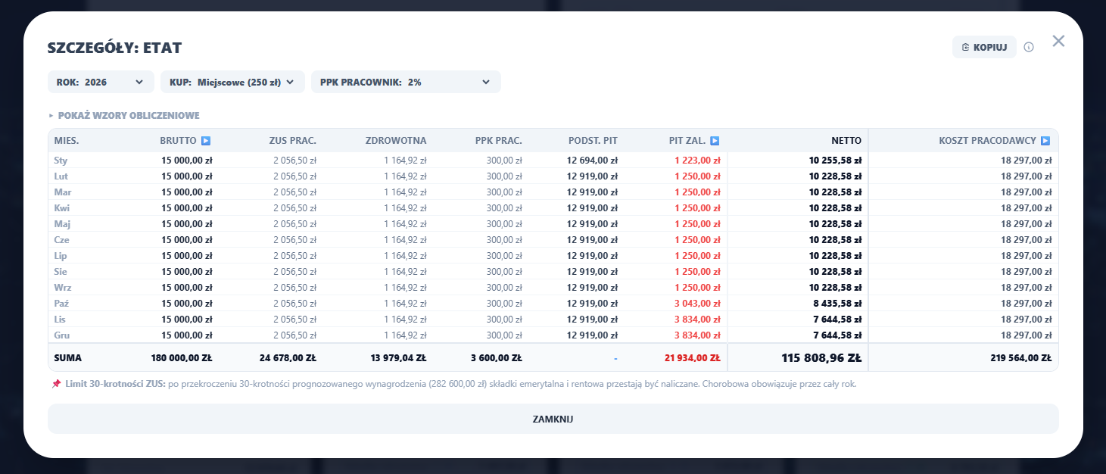This screenshot has height=474, width=1106.
Task: Select the Maj month row label
Action: click(62, 224)
